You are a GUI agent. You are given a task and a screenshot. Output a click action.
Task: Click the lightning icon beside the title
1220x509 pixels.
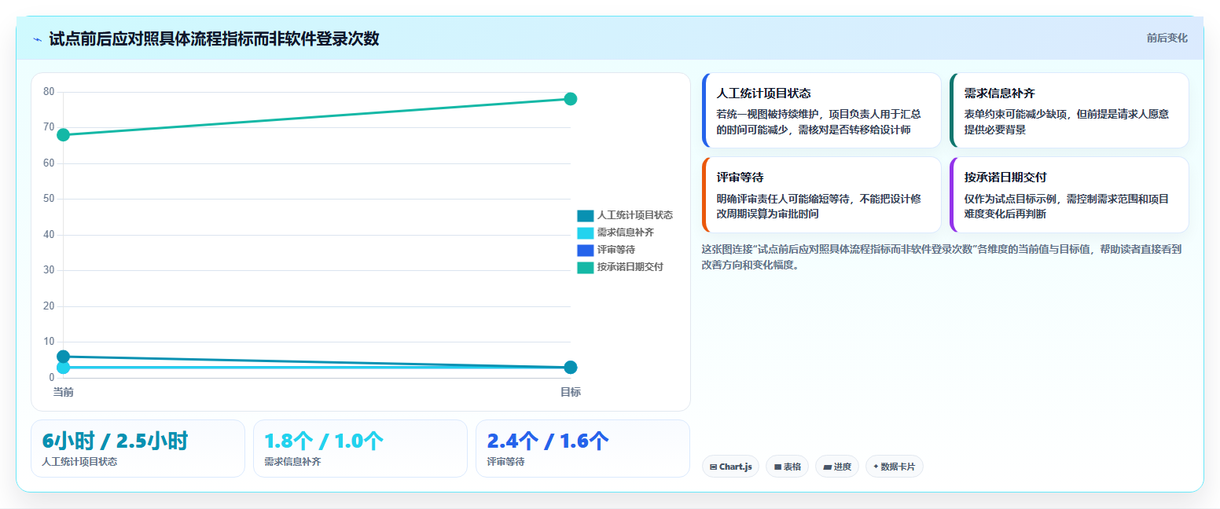click(37, 38)
